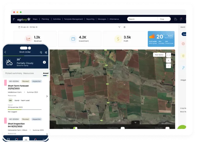197x142 pixels.
Task: Go back from mobile Work Order screen
Action: click(x=5, y=52)
